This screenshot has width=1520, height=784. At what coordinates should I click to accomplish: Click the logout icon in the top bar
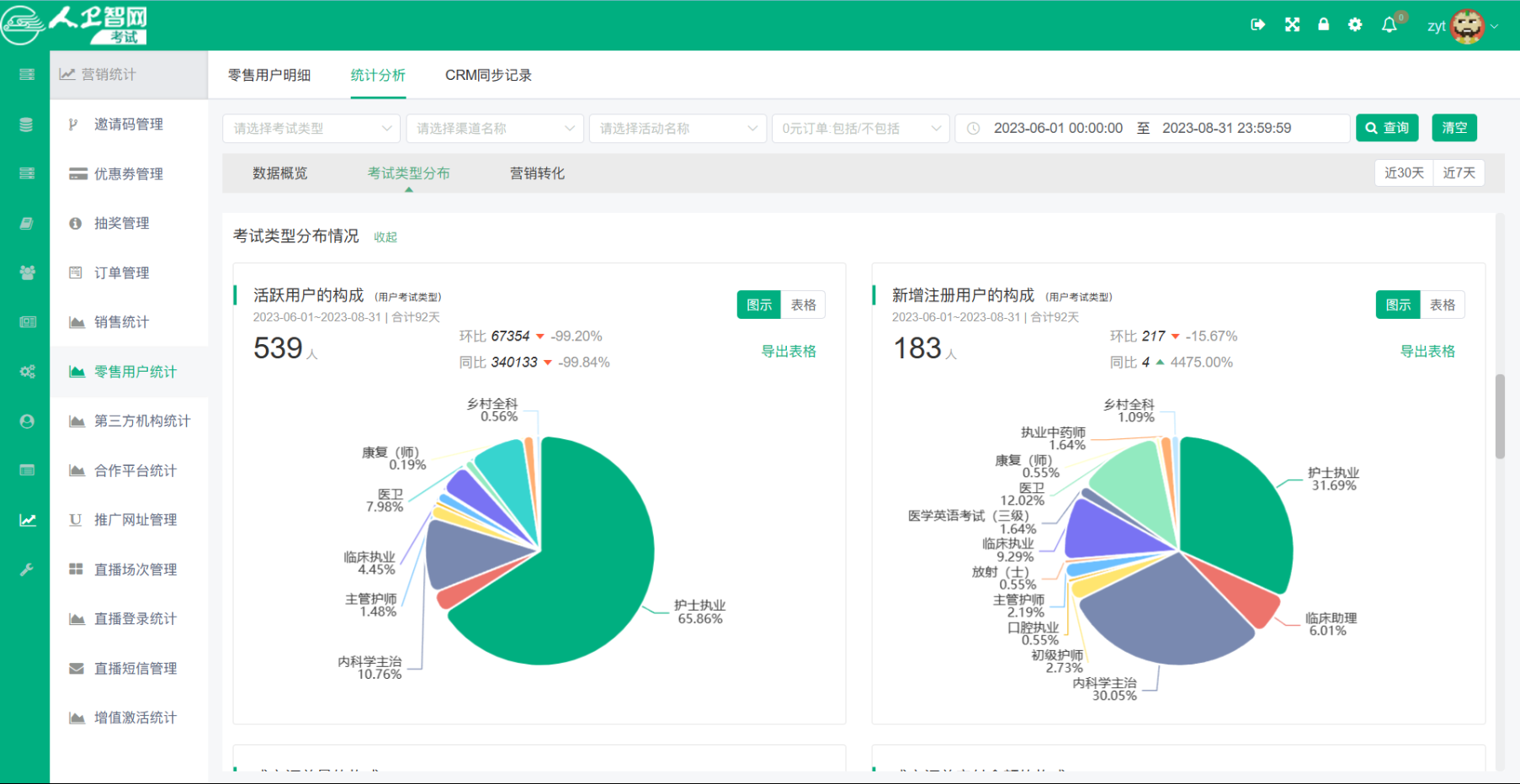[x=1257, y=24]
